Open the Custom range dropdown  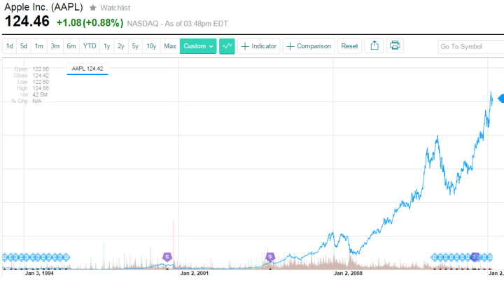tap(198, 46)
